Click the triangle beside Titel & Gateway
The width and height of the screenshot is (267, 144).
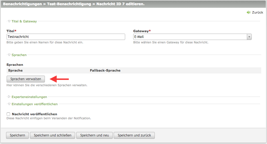(x=9, y=21)
